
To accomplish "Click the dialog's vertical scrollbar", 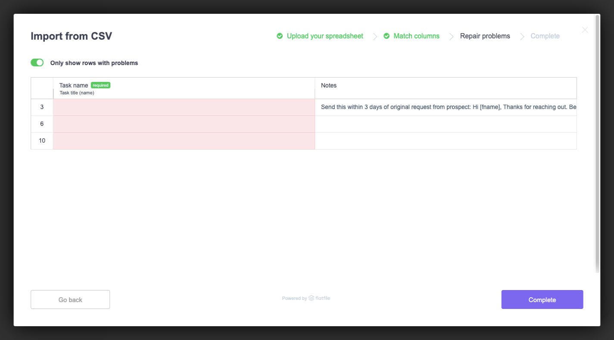I will (x=597, y=143).
